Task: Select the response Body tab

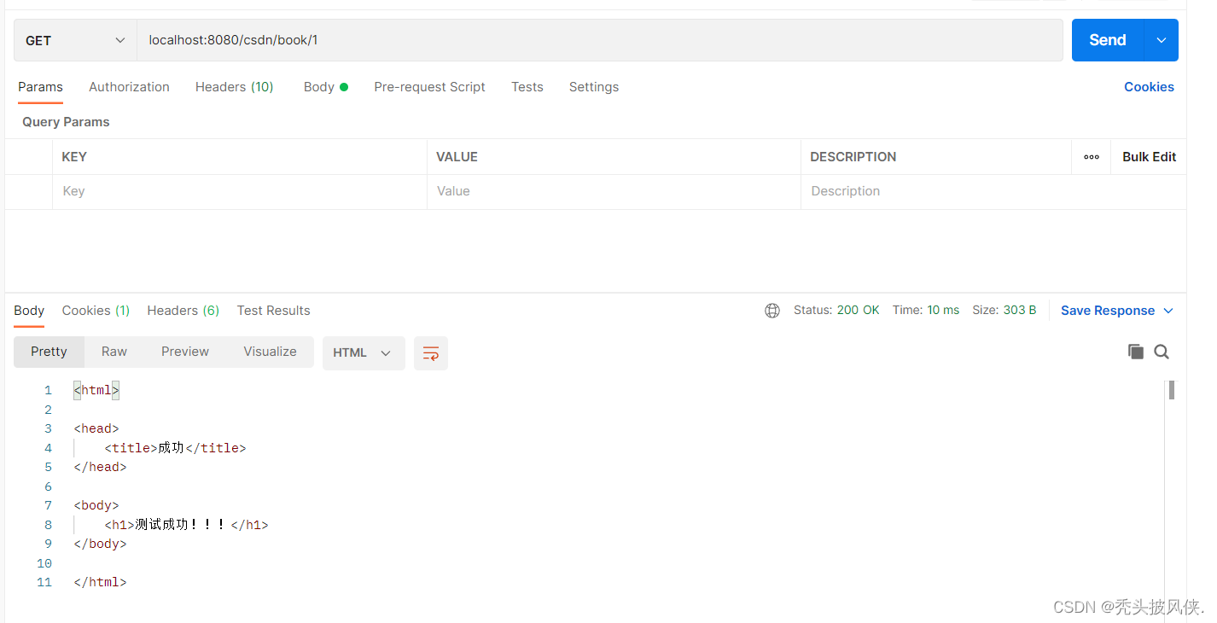Action: [29, 311]
